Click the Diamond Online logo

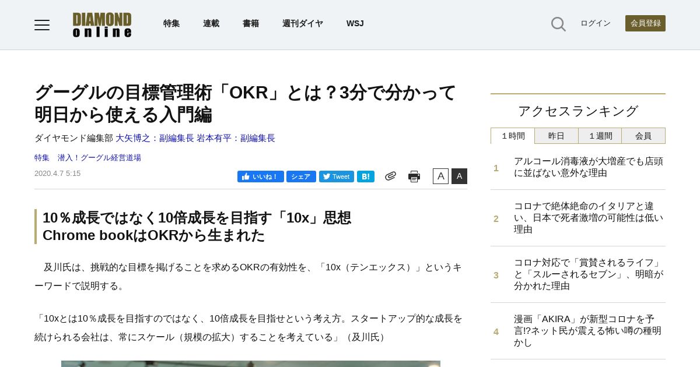[102, 25]
